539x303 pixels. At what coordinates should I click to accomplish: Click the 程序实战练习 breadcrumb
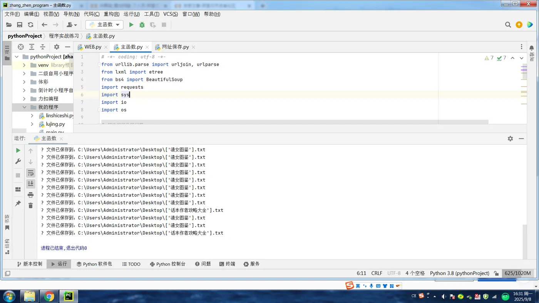[x=64, y=36]
